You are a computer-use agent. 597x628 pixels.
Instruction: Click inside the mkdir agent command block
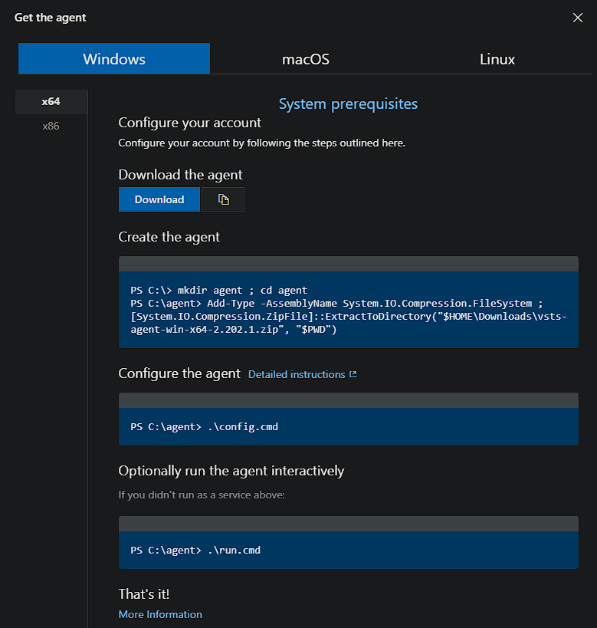click(348, 310)
